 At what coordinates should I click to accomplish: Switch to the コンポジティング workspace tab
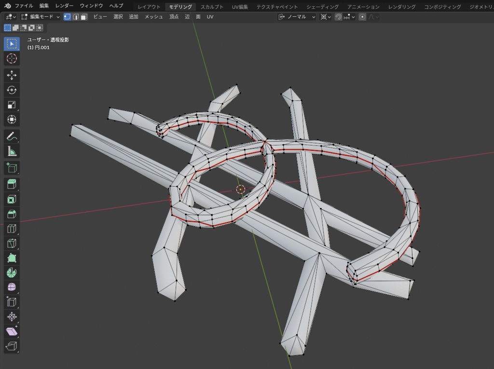tap(443, 7)
